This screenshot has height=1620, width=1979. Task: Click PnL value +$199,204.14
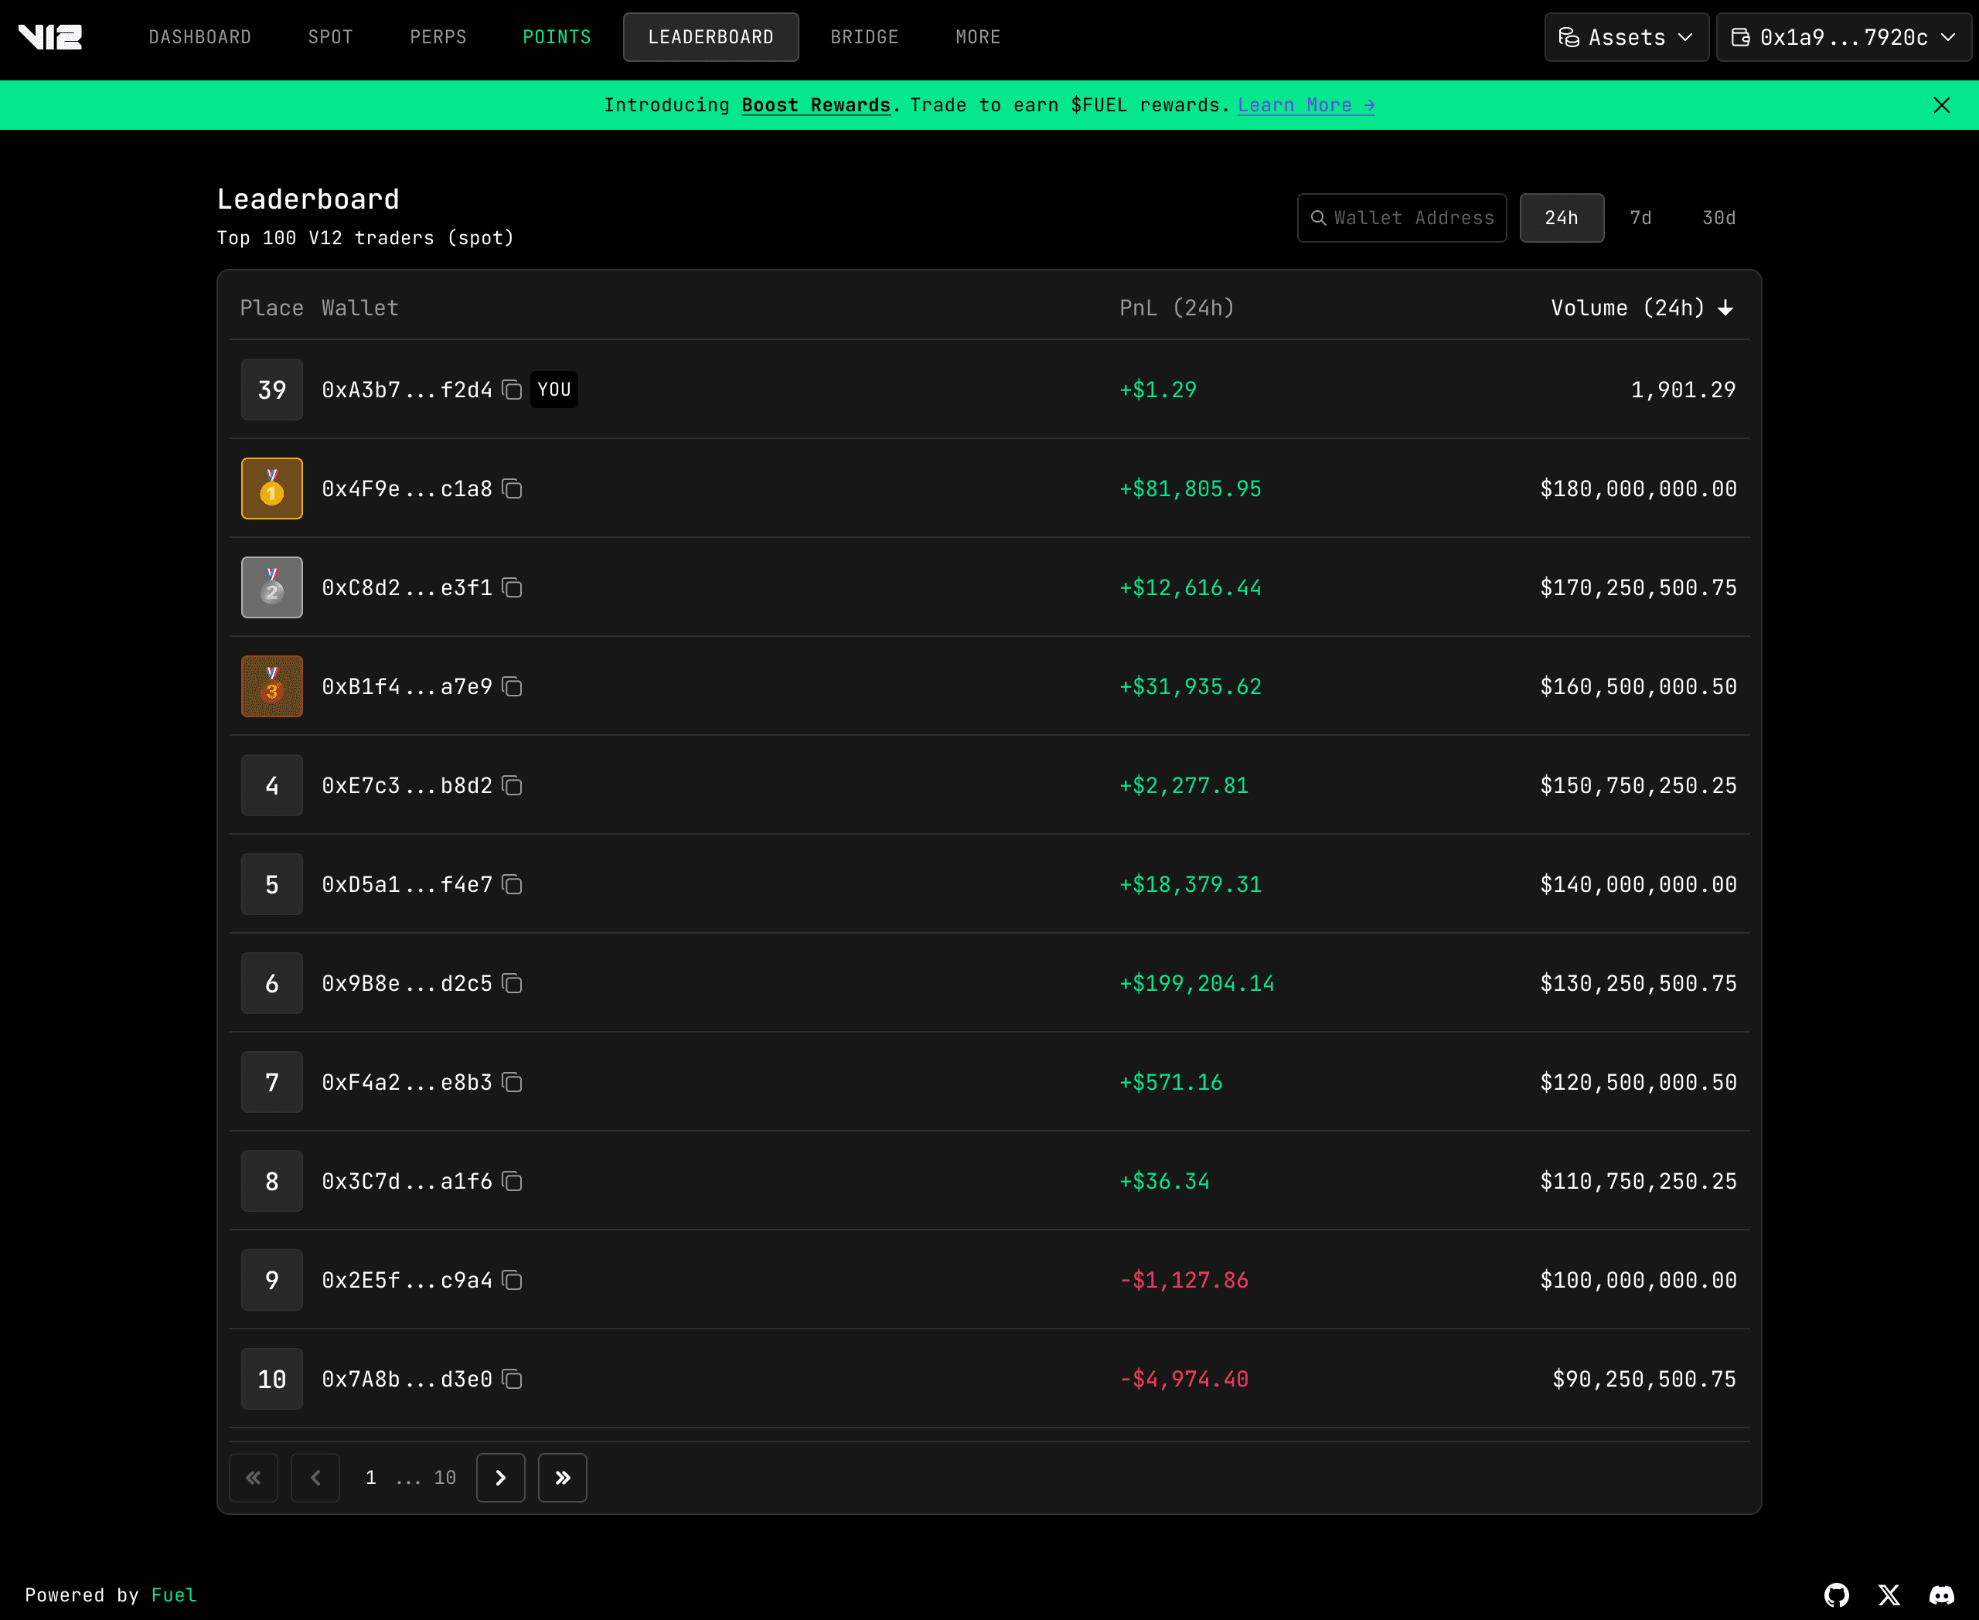(1197, 982)
